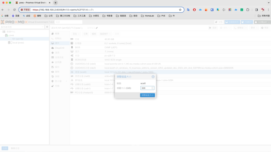Collapse the pves node in tree

pos(4,35)
